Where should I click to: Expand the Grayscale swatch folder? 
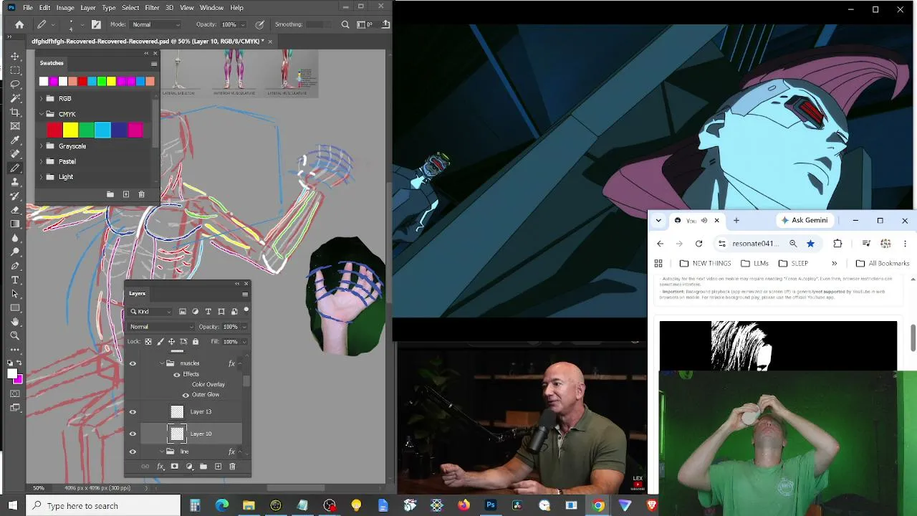pos(41,146)
